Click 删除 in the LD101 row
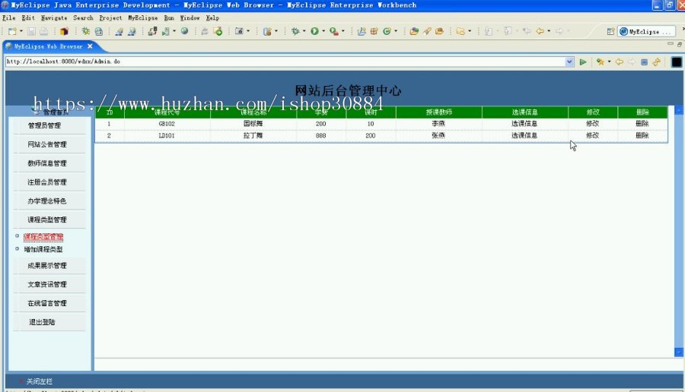This screenshot has width=685, height=392. click(x=642, y=135)
